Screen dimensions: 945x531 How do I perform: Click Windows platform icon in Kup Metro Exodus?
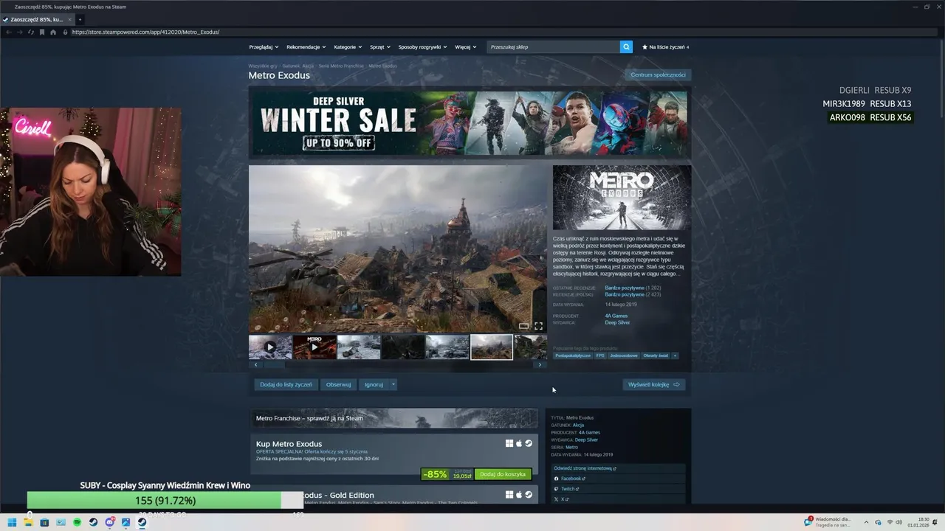pyautogui.click(x=509, y=443)
